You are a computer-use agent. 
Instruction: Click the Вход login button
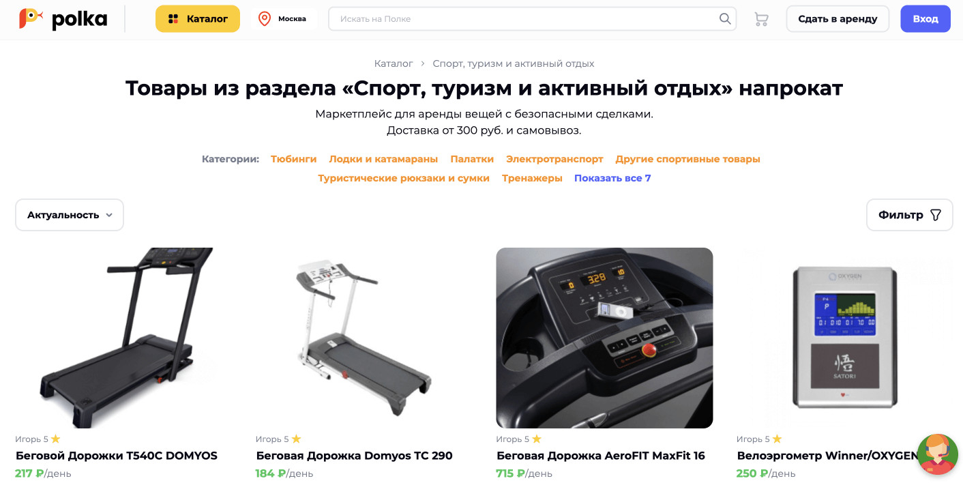[x=925, y=19]
